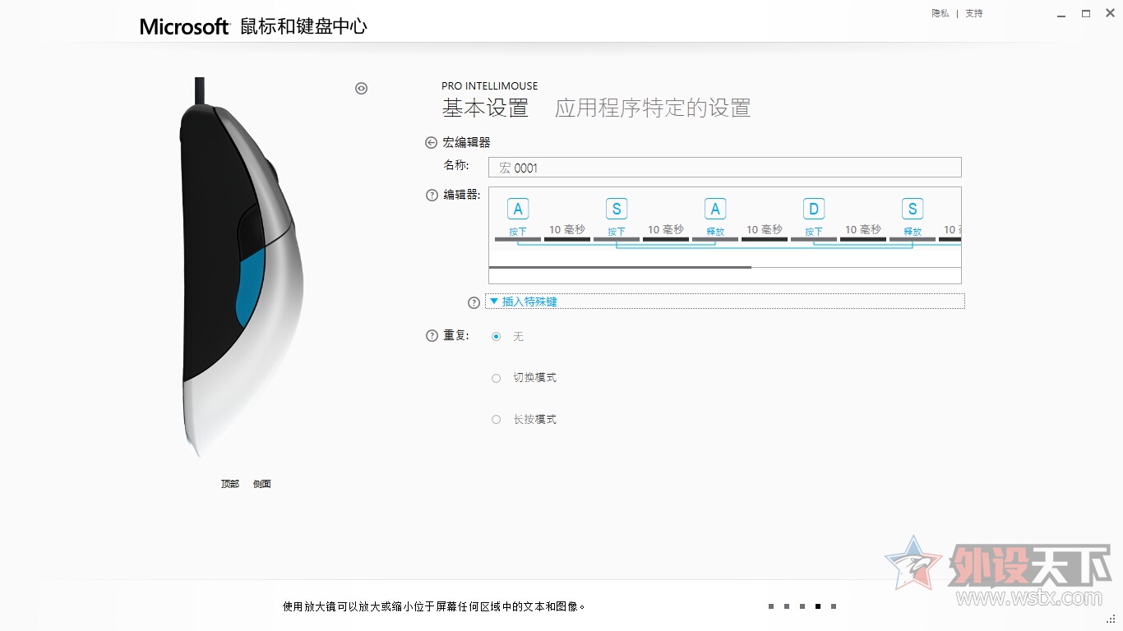Click the 10 毫秒 delay after D 按下

[863, 231]
